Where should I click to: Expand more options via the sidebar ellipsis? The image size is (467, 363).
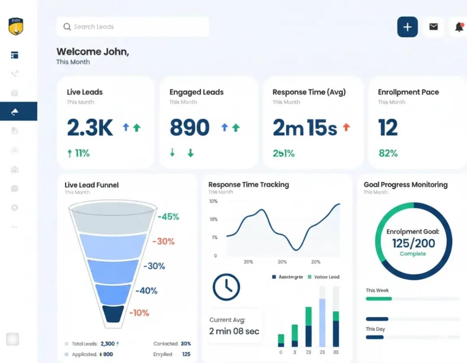pyautogui.click(x=14, y=226)
